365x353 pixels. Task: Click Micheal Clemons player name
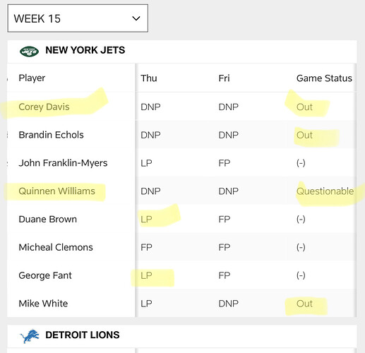coord(56,247)
